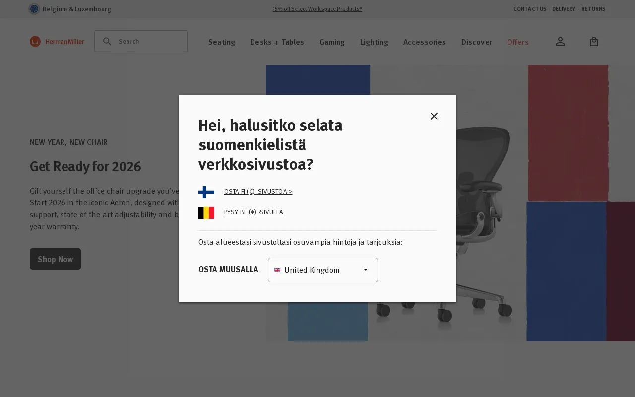The width and height of the screenshot is (635, 397).
Task: Click the 15% off Select Workspace Products link
Action: click(317, 9)
